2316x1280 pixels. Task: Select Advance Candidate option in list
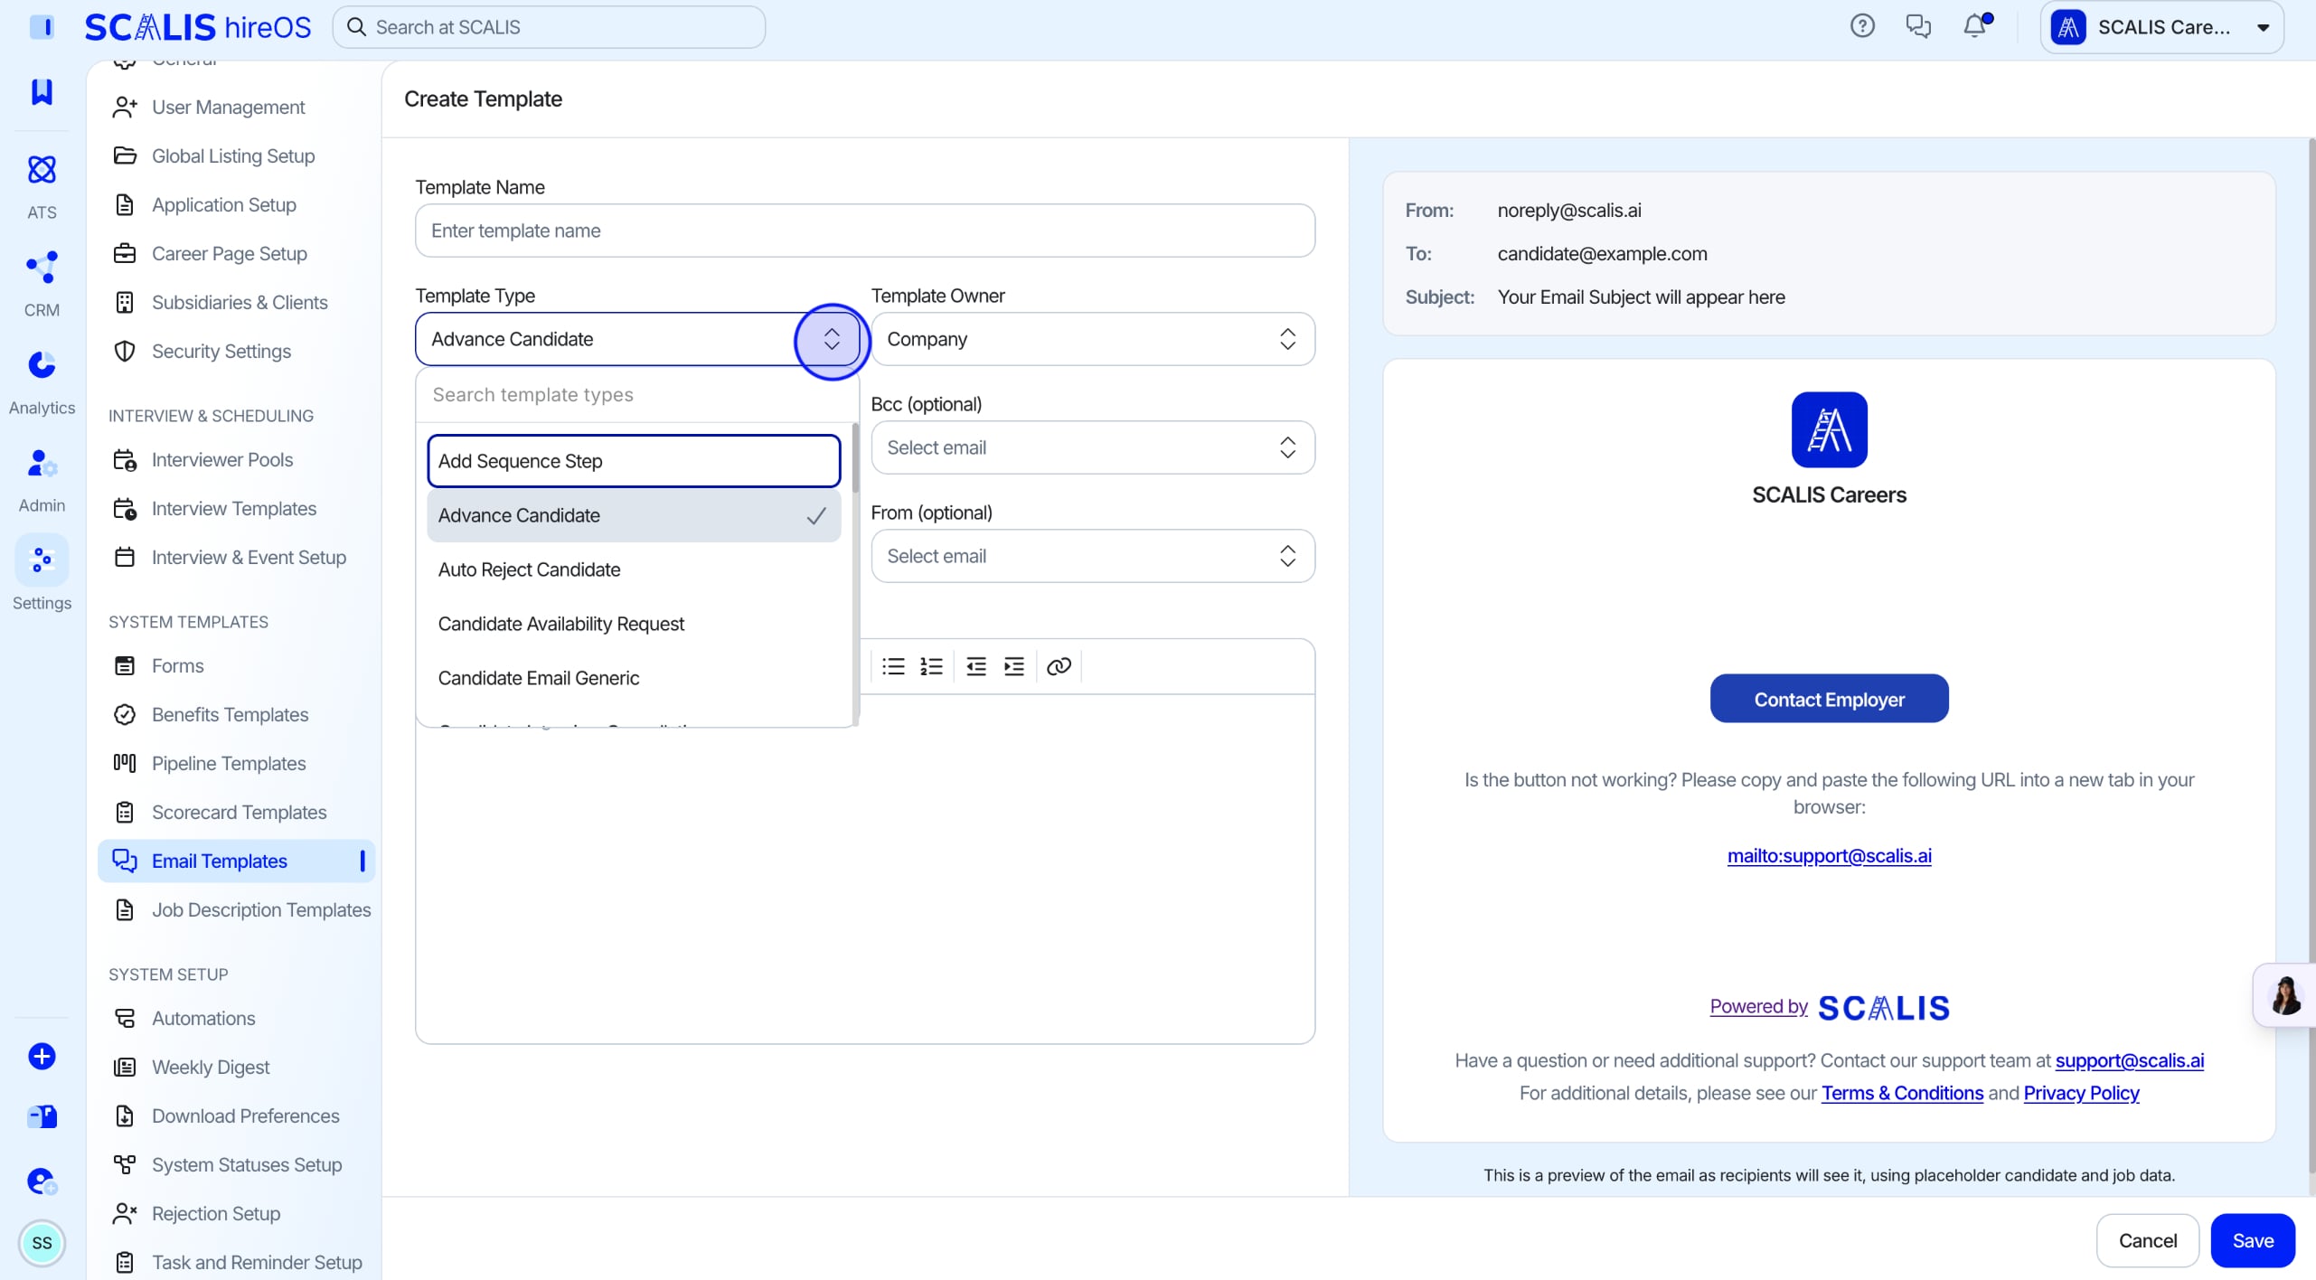click(x=634, y=515)
